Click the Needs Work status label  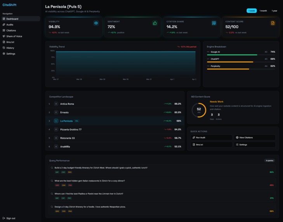216,102
